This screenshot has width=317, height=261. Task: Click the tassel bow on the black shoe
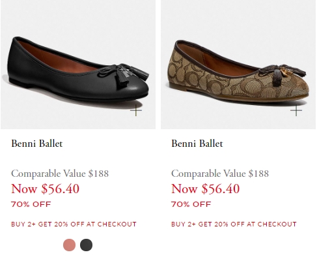click(123, 75)
